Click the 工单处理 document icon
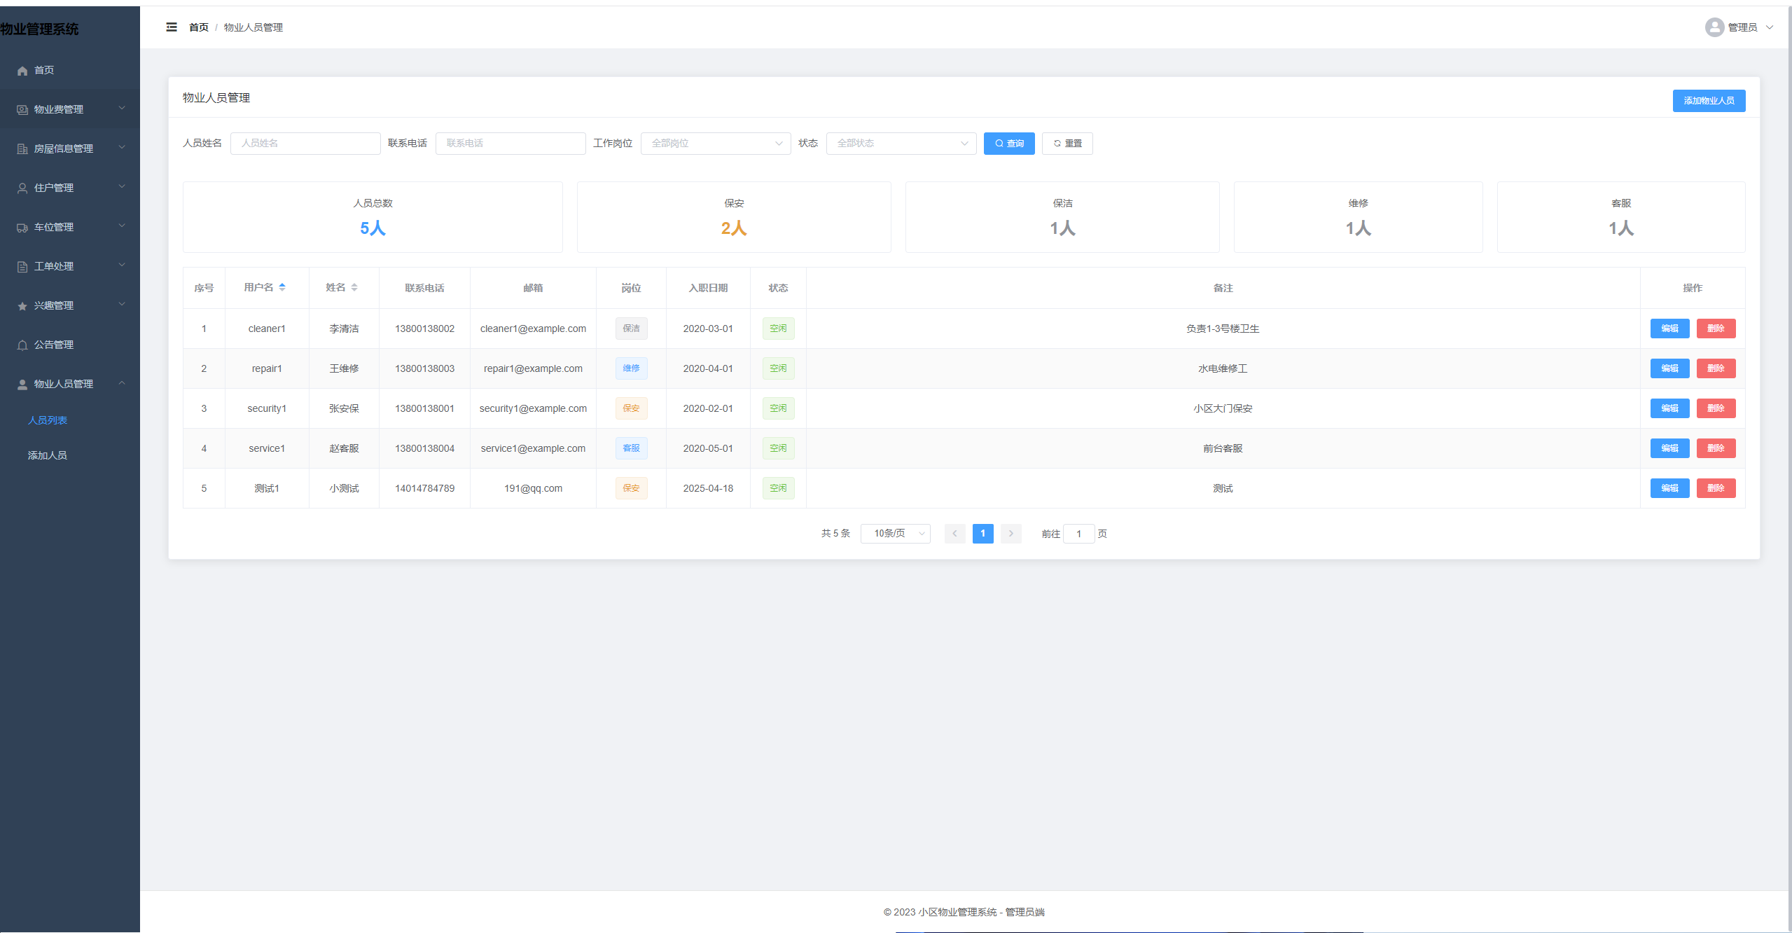Viewport: 1792px width, 933px height. tap(22, 267)
